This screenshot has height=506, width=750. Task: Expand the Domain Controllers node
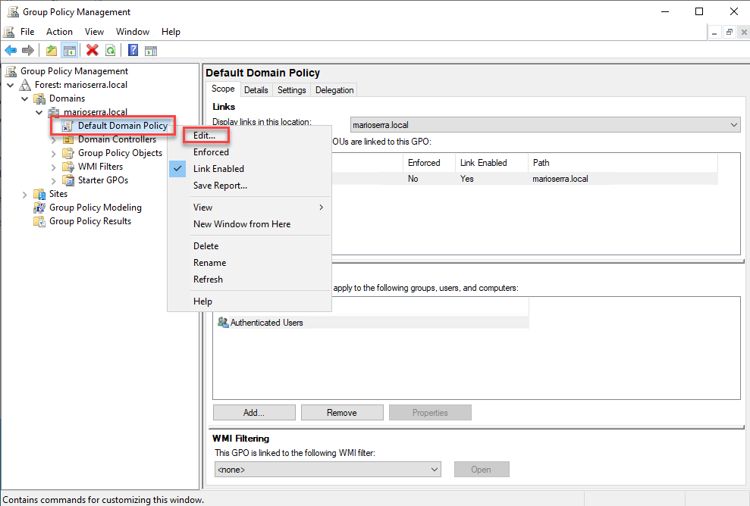click(54, 140)
